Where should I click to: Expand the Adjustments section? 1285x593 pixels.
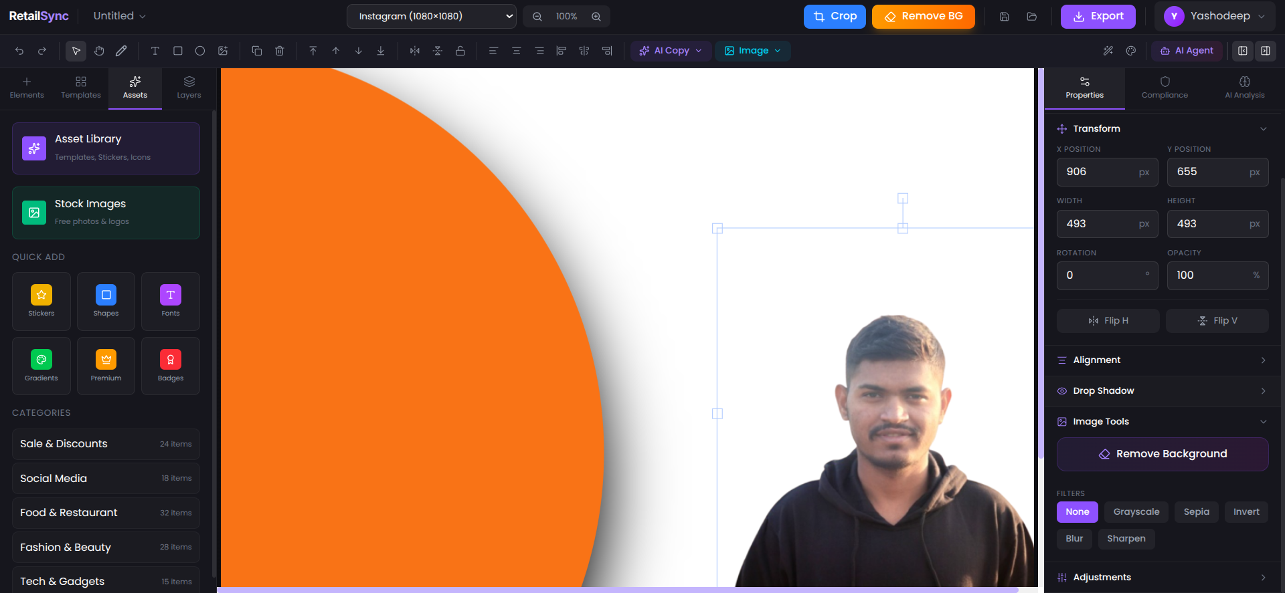point(1163,578)
